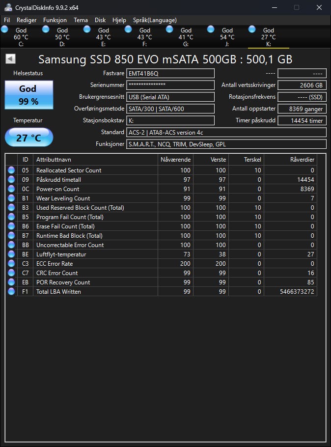
Task: Click the Reallocated Sector Count status orb
Action: (x=11, y=170)
